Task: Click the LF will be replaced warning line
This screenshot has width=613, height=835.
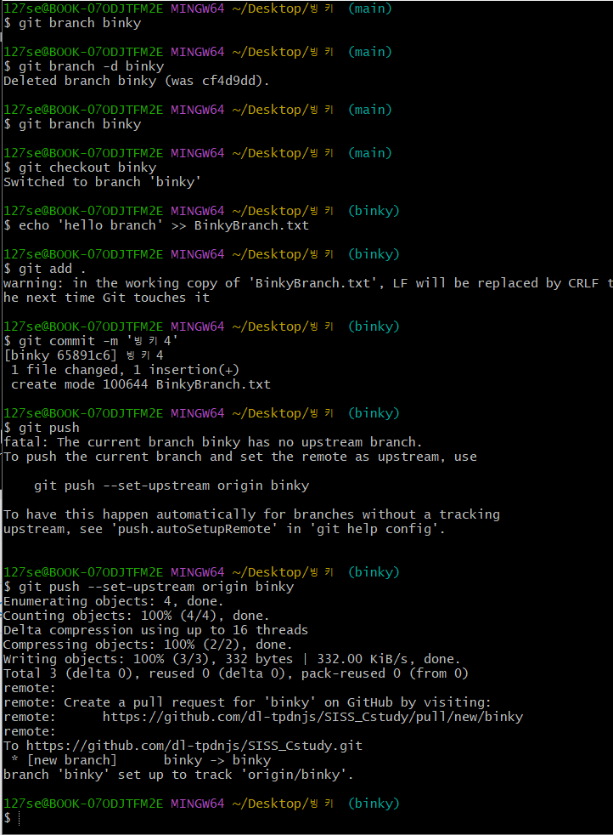Action: pyautogui.click(x=306, y=283)
